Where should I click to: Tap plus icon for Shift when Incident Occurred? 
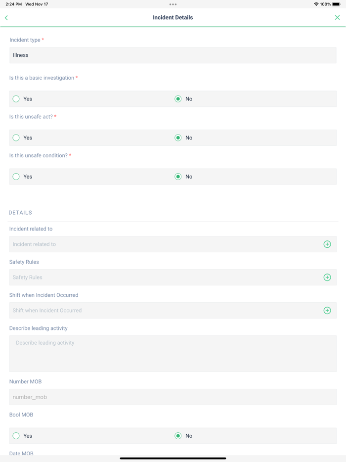tap(327, 311)
